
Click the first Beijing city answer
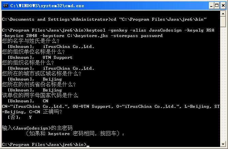(x=52, y=79)
